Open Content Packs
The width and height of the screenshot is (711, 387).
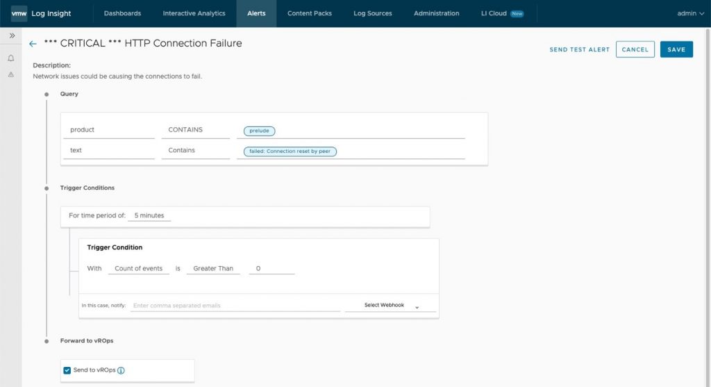309,14
